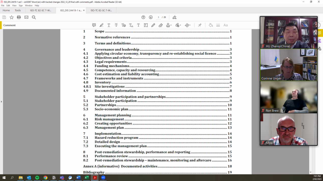Switch to the Tools tab
323x181 pixels.
(x=18, y=10)
